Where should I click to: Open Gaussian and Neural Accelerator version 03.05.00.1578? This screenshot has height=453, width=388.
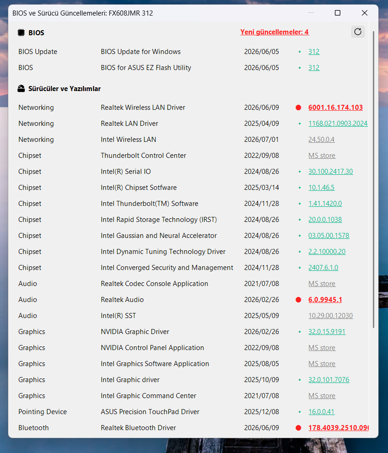(x=329, y=236)
